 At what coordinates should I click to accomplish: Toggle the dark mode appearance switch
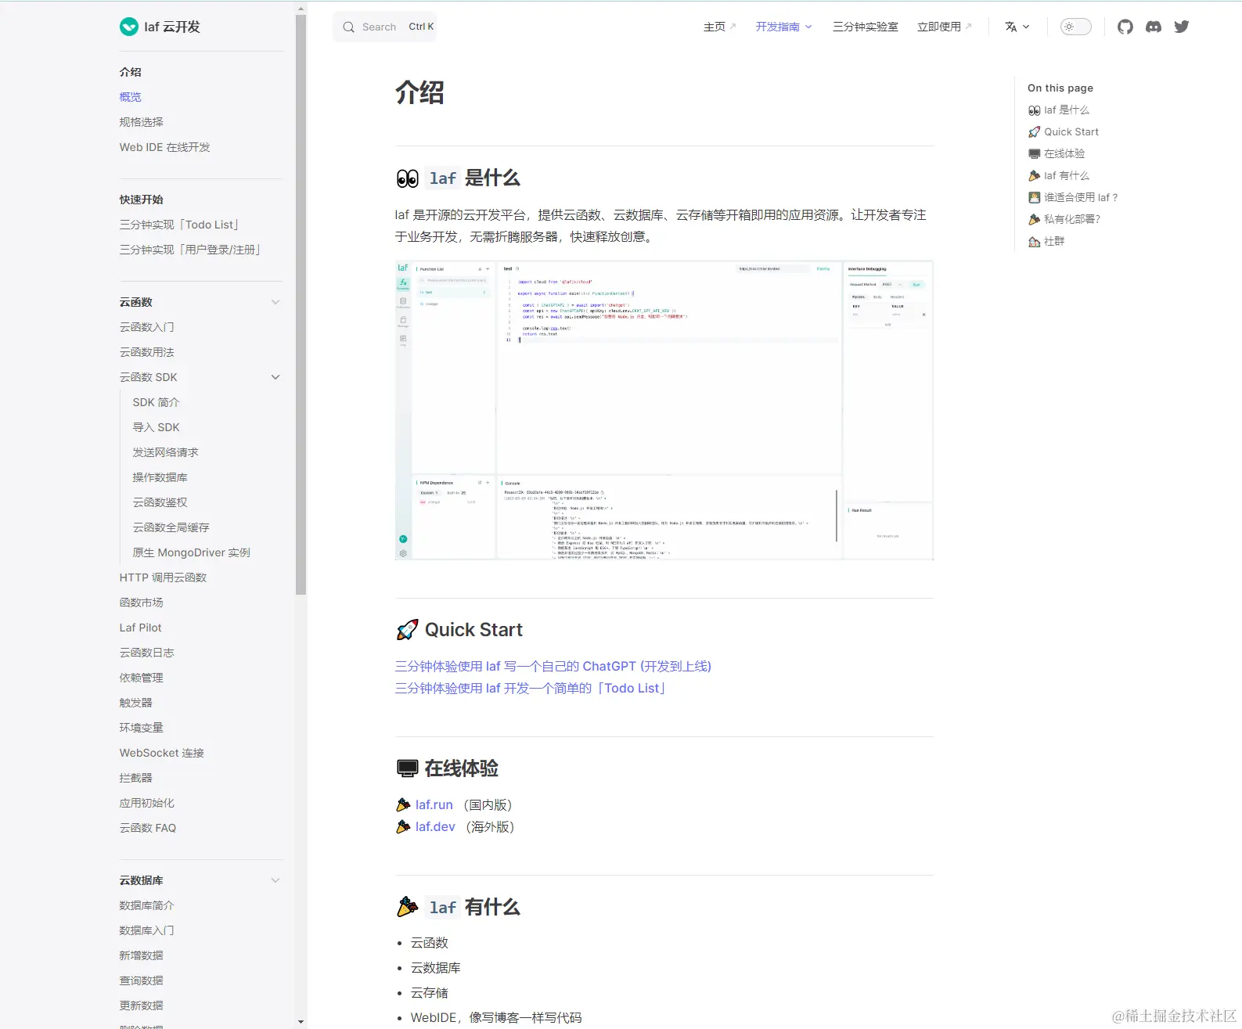[x=1075, y=27]
